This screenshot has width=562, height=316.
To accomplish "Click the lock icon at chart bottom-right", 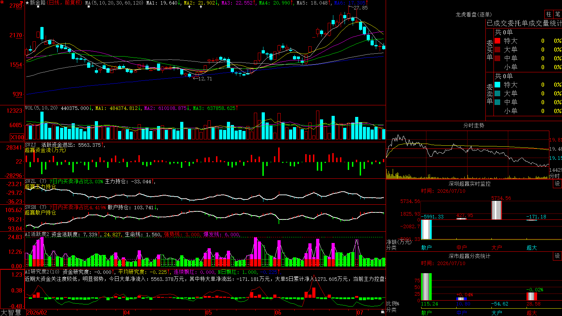I will (x=383, y=311).
